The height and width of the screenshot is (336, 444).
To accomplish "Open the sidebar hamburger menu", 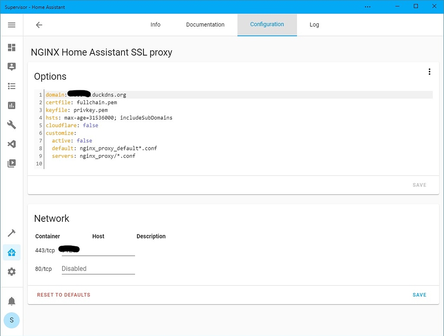I will [x=11, y=24].
